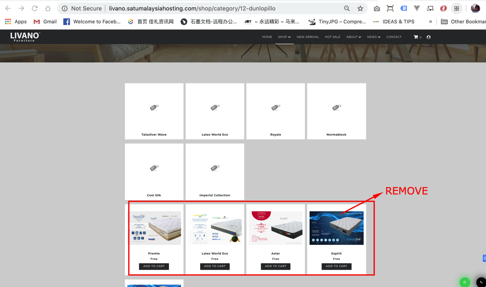Open the user profile avatar
The width and height of the screenshot is (486, 287).
476,8
